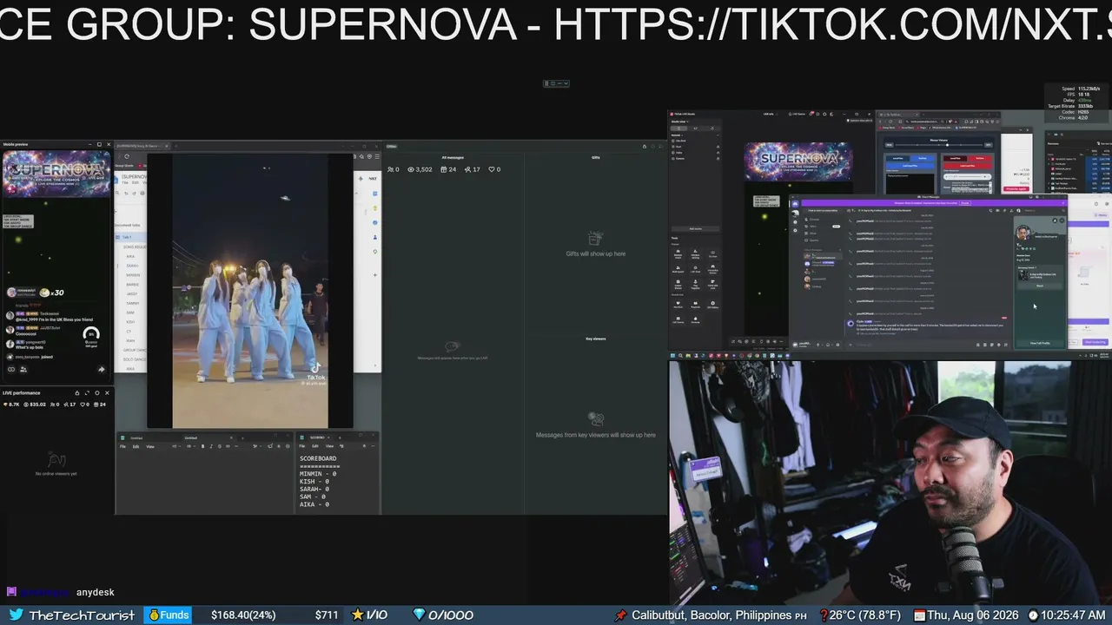This screenshot has width=1112, height=625.
Task: Select SOLO DANCE in the Docs outline
Action: [136, 359]
